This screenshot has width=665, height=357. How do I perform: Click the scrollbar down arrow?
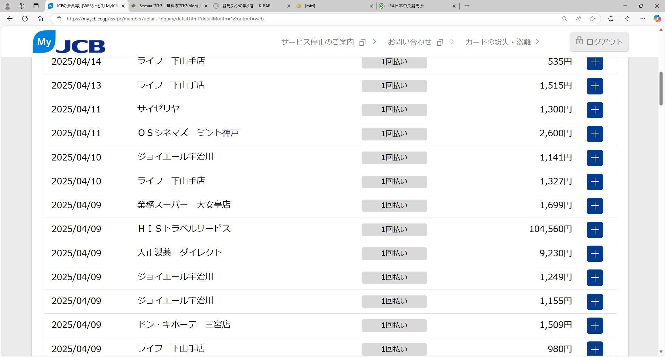click(x=661, y=352)
